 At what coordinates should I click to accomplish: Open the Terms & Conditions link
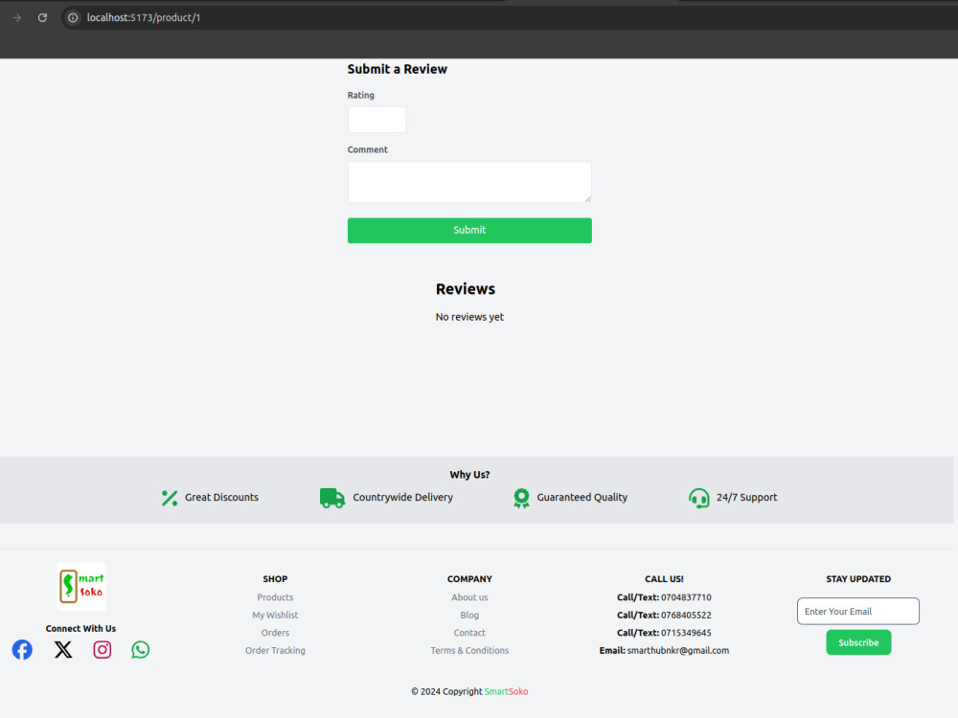click(469, 650)
